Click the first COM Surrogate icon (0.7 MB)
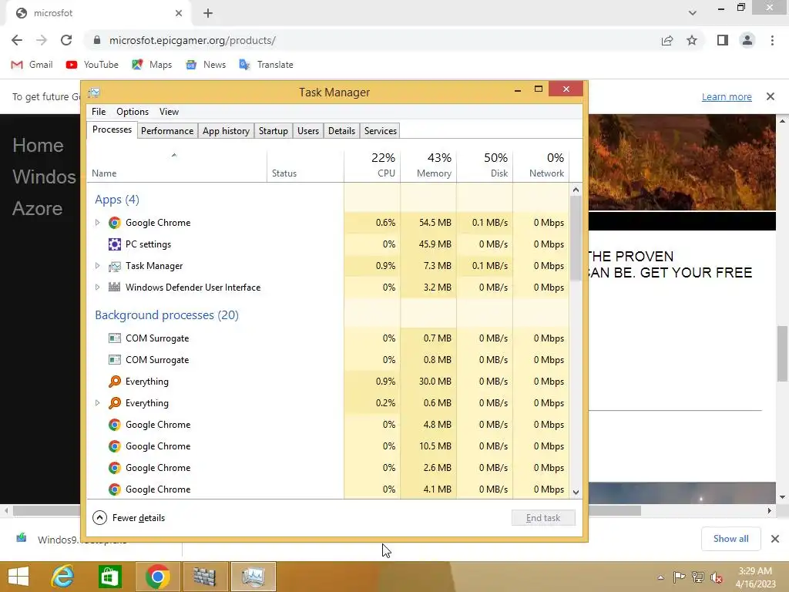The width and height of the screenshot is (789, 592). 115,338
